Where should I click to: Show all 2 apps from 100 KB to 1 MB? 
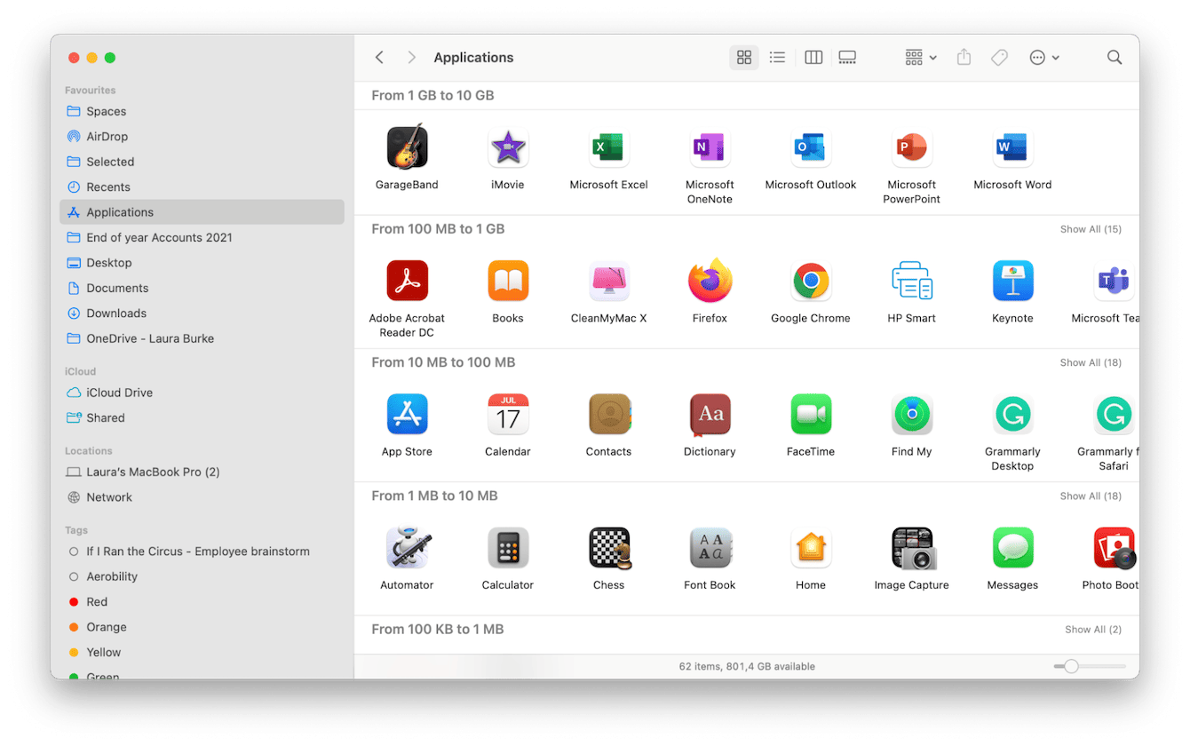point(1093,630)
